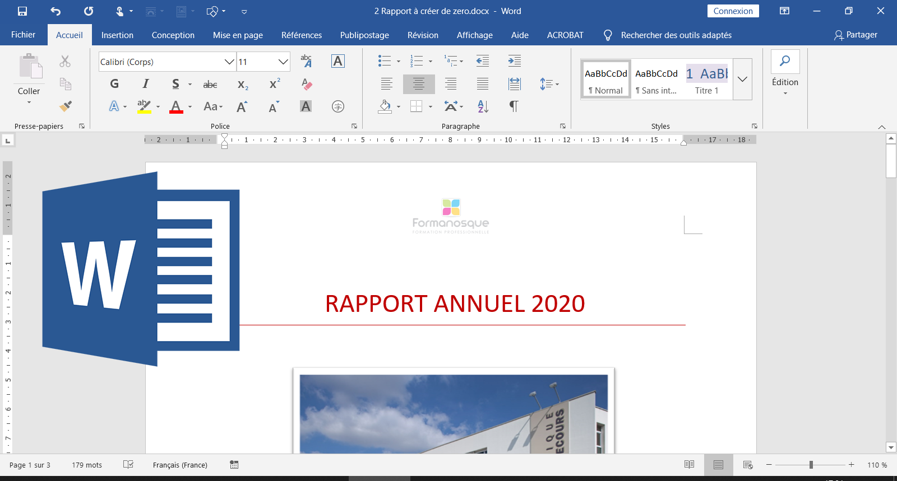
Task: Open the character border tool
Action: click(338, 61)
